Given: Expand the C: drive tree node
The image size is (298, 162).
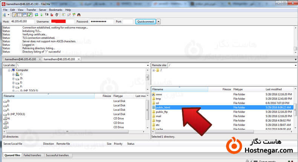Looking at the screenshot, I should pyautogui.click(x=13, y=74).
